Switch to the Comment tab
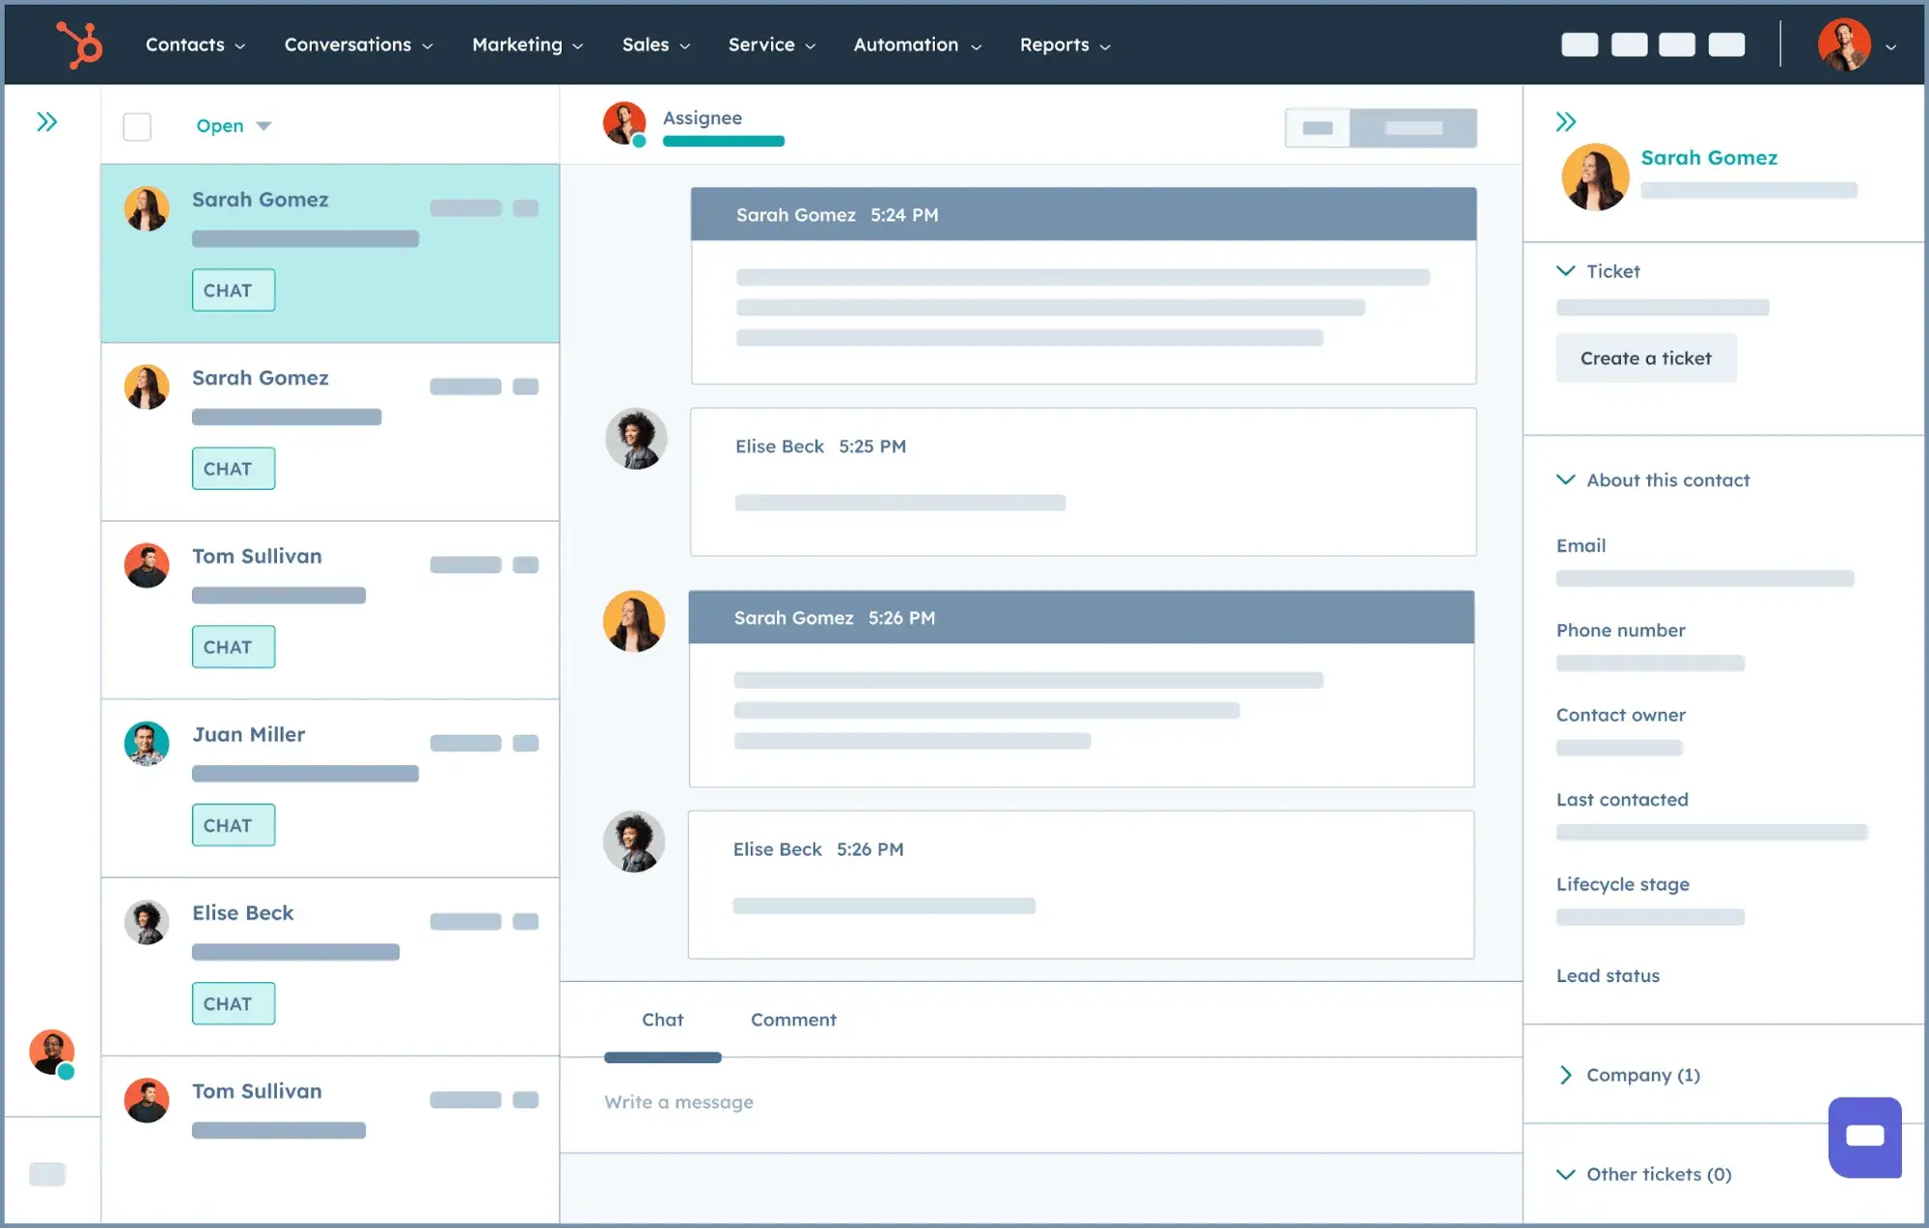 (793, 1020)
